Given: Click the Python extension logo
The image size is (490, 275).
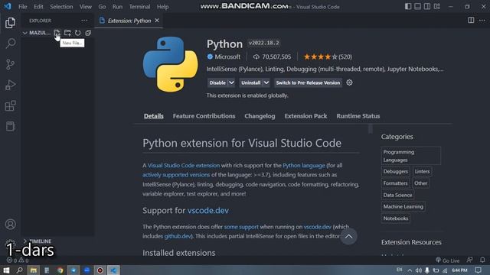Looking at the screenshot, I should pyautogui.click(x=170, y=64).
